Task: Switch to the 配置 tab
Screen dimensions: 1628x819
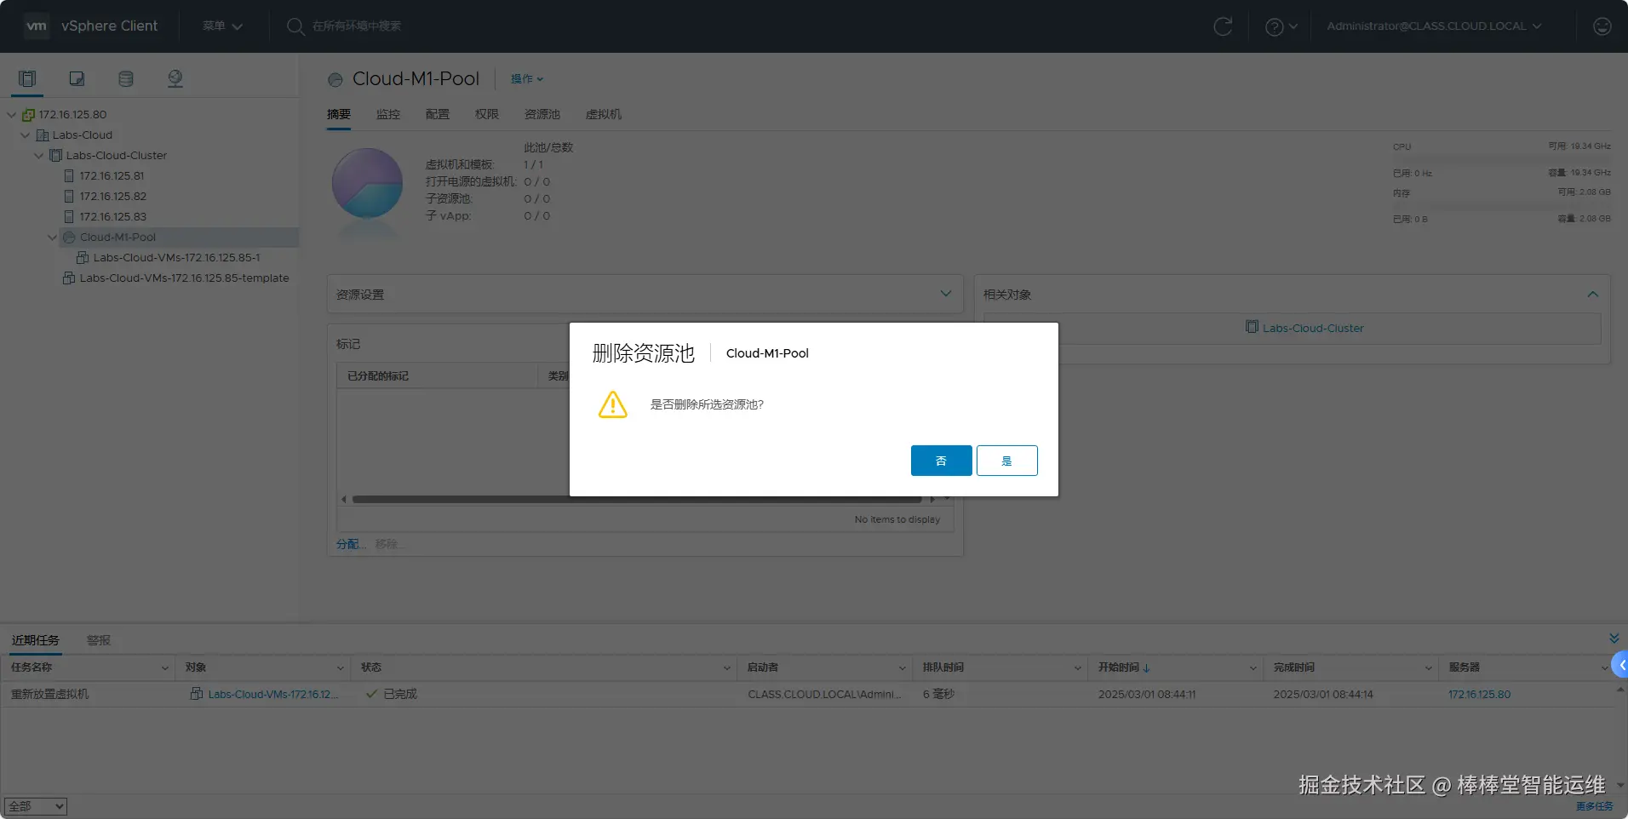Action: point(438,114)
